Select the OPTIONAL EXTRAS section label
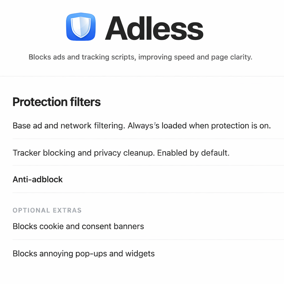 [47, 210]
